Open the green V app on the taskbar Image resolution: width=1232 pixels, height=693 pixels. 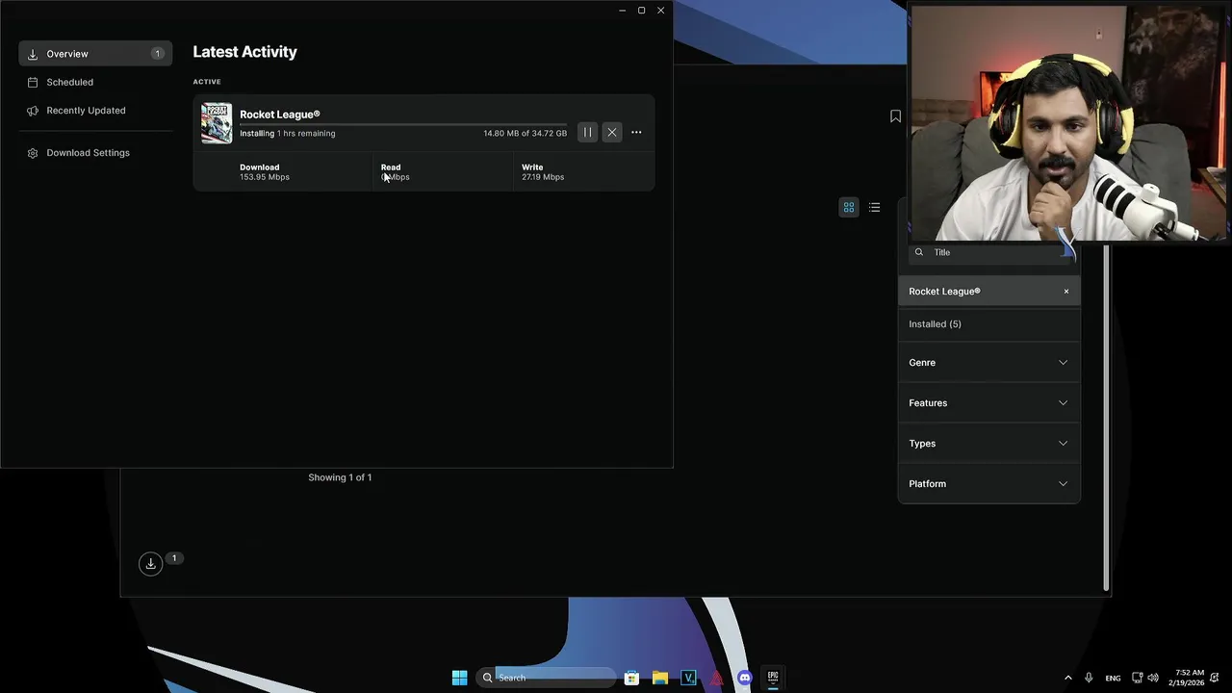(688, 678)
